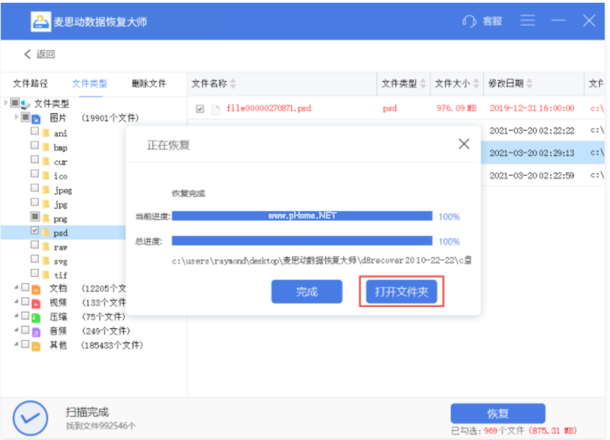This screenshot has height=440, width=610.
Task: Collapse the root file type tree node
Action: pyautogui.click(x=6, y=102)
